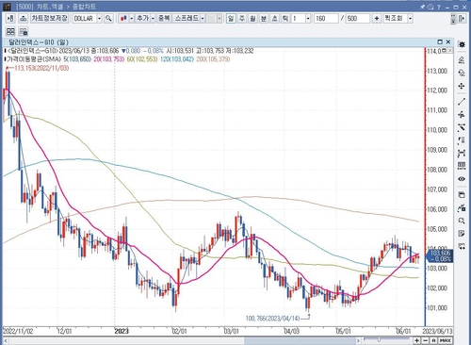Click the horizontal scrollbar left arrow

pyautogui.click(x=6, y=340)
